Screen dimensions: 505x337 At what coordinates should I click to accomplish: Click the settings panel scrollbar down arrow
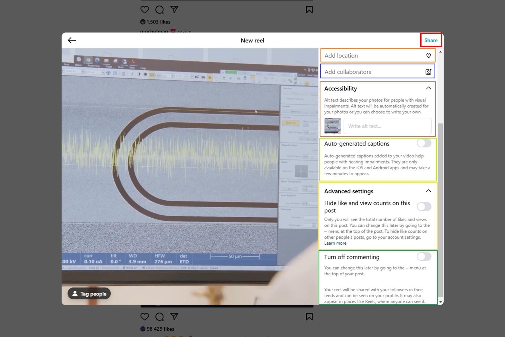[440, 302]
